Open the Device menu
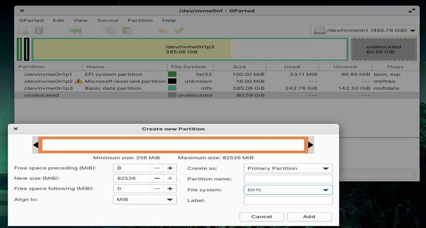This screenshot has width=426, height=228. coord(107,20)
